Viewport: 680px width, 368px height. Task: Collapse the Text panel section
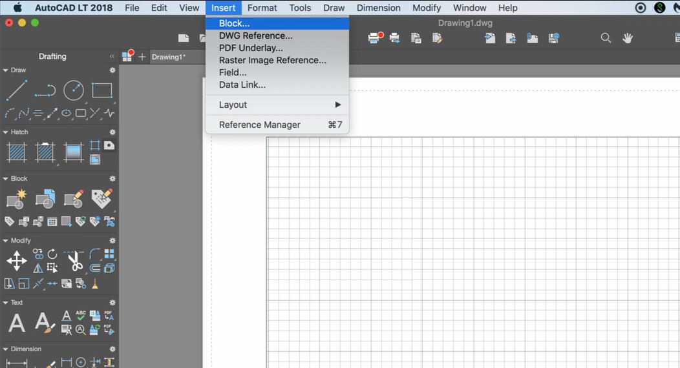pos(6,303)
